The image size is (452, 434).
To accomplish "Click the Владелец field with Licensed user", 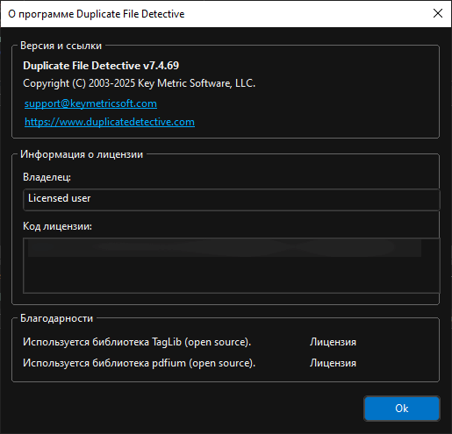I will 232,200.
